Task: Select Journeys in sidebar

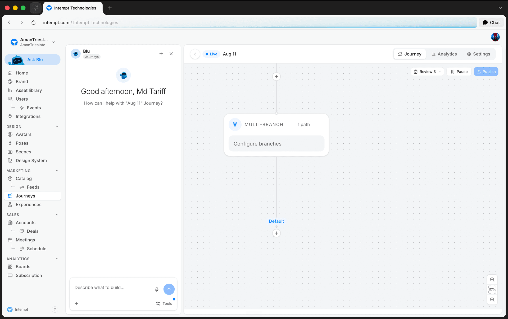Action: coord(33,196)
